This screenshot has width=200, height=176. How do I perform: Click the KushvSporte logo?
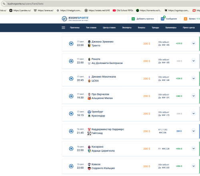[x=75, y=19]
